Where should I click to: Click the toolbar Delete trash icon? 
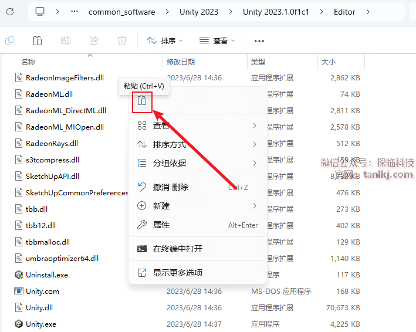tap(122, 40)
